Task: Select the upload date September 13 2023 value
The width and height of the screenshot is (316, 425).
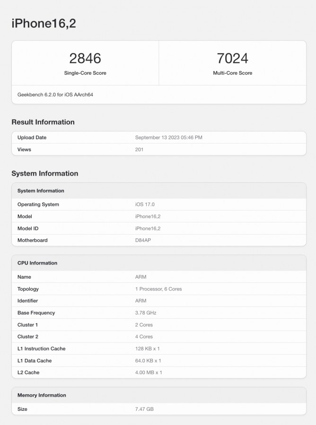Action: [168, 137]
